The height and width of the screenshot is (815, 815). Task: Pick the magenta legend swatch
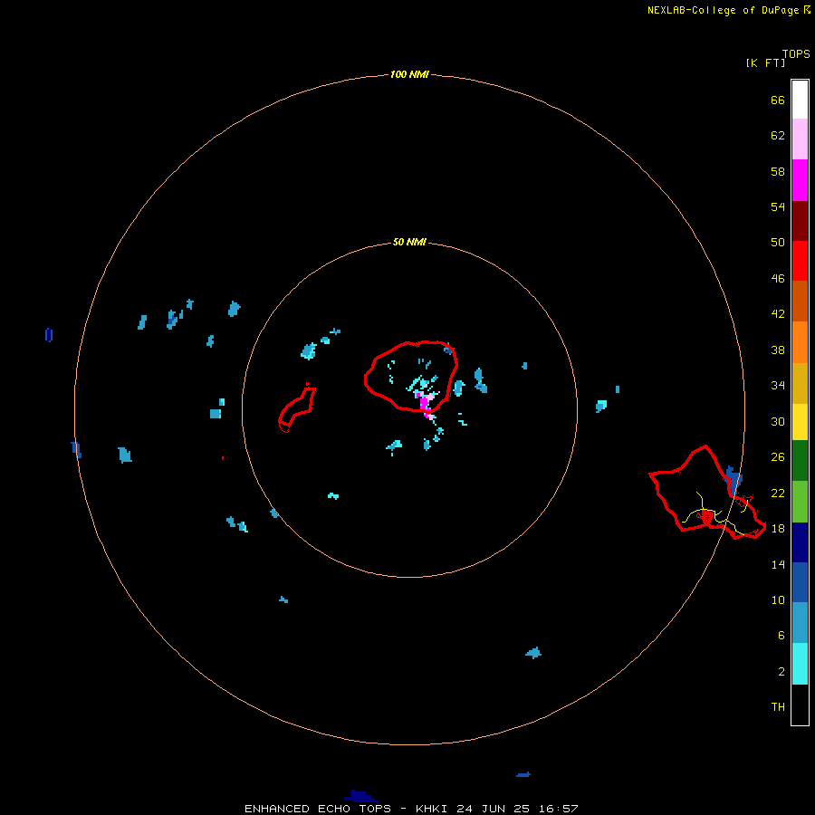click(800, 180)
